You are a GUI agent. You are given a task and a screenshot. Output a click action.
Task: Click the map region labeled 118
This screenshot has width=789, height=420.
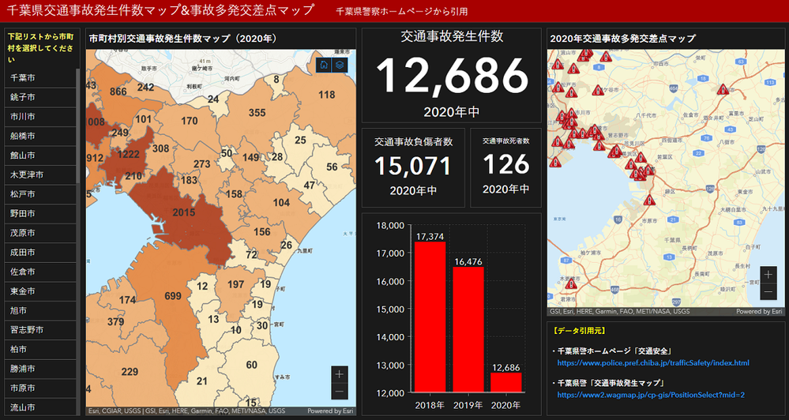pyautogui.click(x=326, y=95)
